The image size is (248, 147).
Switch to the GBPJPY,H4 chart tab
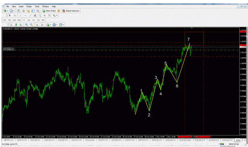[8, 140]
